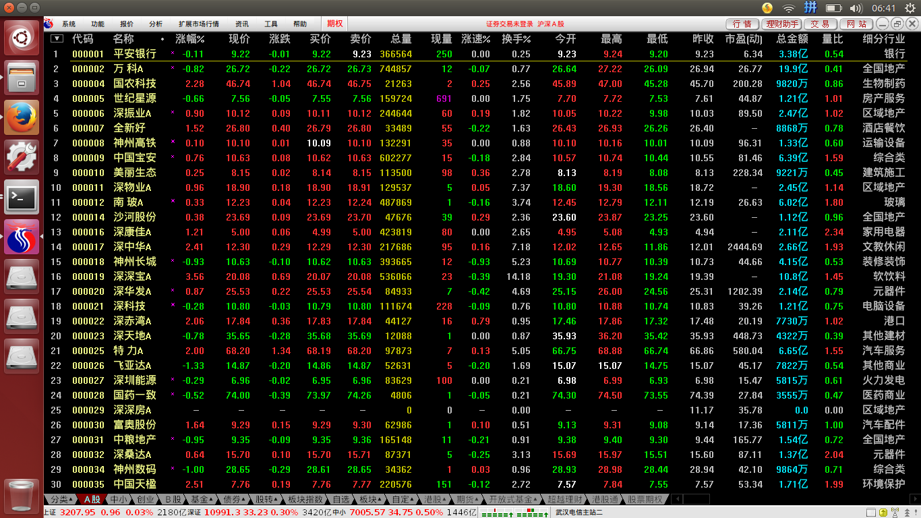
Task: Expand the 债券 tab menu
Action: click(235, 500)
